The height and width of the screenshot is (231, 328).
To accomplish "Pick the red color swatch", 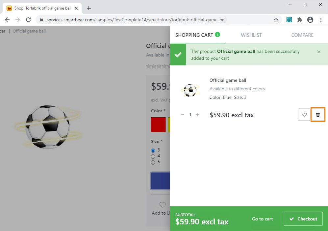I will [158, 125].
